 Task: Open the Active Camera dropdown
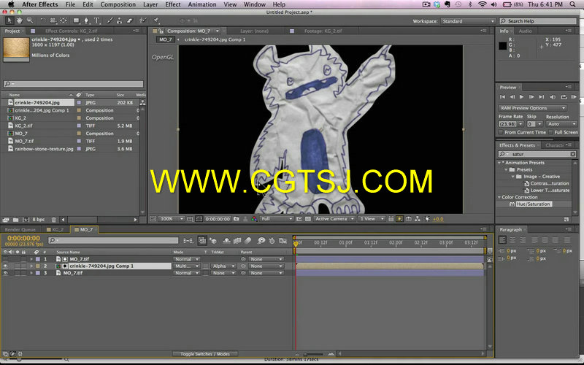(x=334, y=219)
